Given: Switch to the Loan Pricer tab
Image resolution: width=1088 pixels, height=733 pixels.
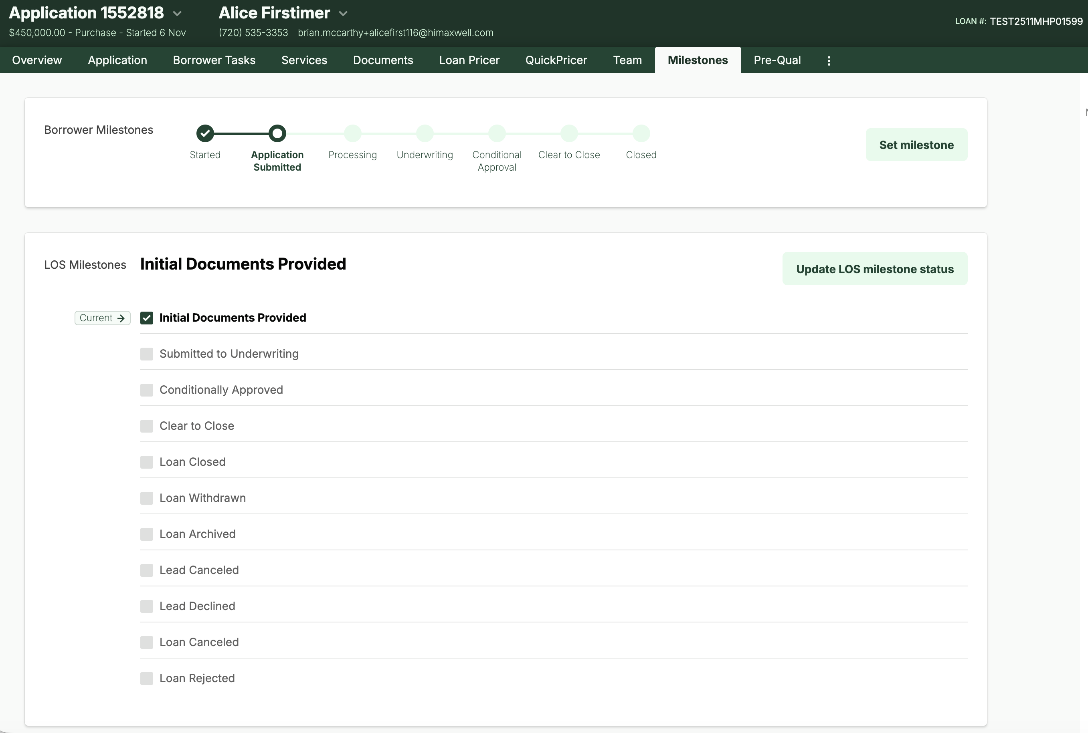Looking at the screenshot, I should (x=469, y=60).
